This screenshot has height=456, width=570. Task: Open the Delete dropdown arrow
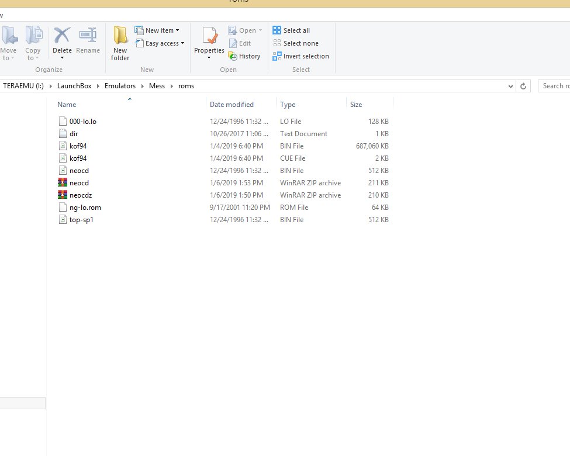click(x=62, y=58)
